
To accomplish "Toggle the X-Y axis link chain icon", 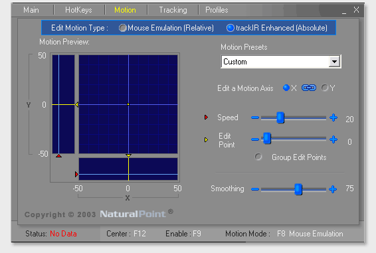I will tap(309, 88).
